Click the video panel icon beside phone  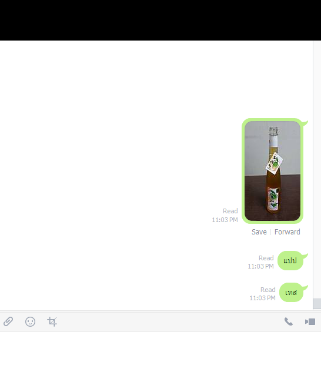(310, 322)
